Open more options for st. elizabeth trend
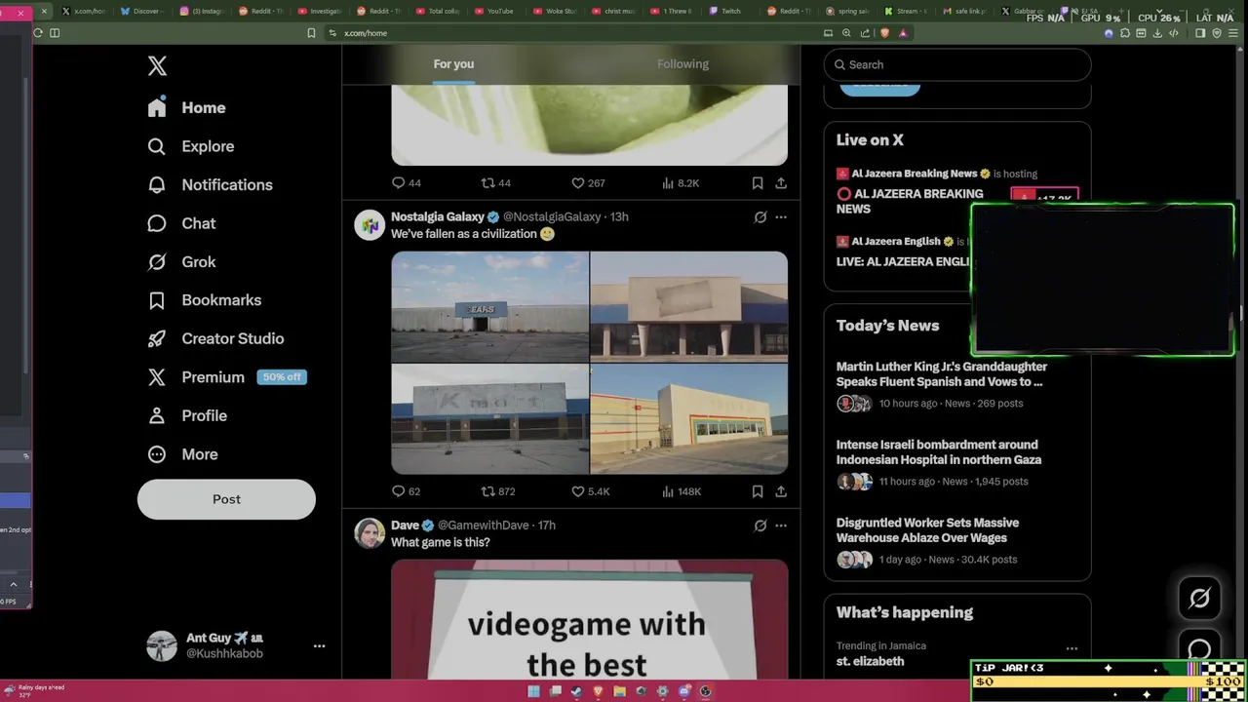The width and height of the screenshot is (1248, 702). point(1072,648)
